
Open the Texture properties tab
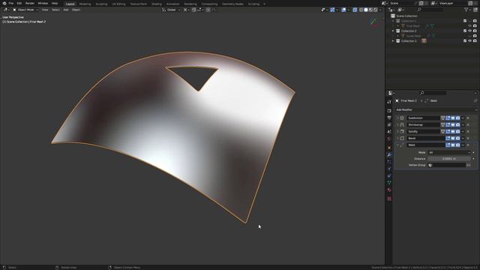(x=389, y=199)
